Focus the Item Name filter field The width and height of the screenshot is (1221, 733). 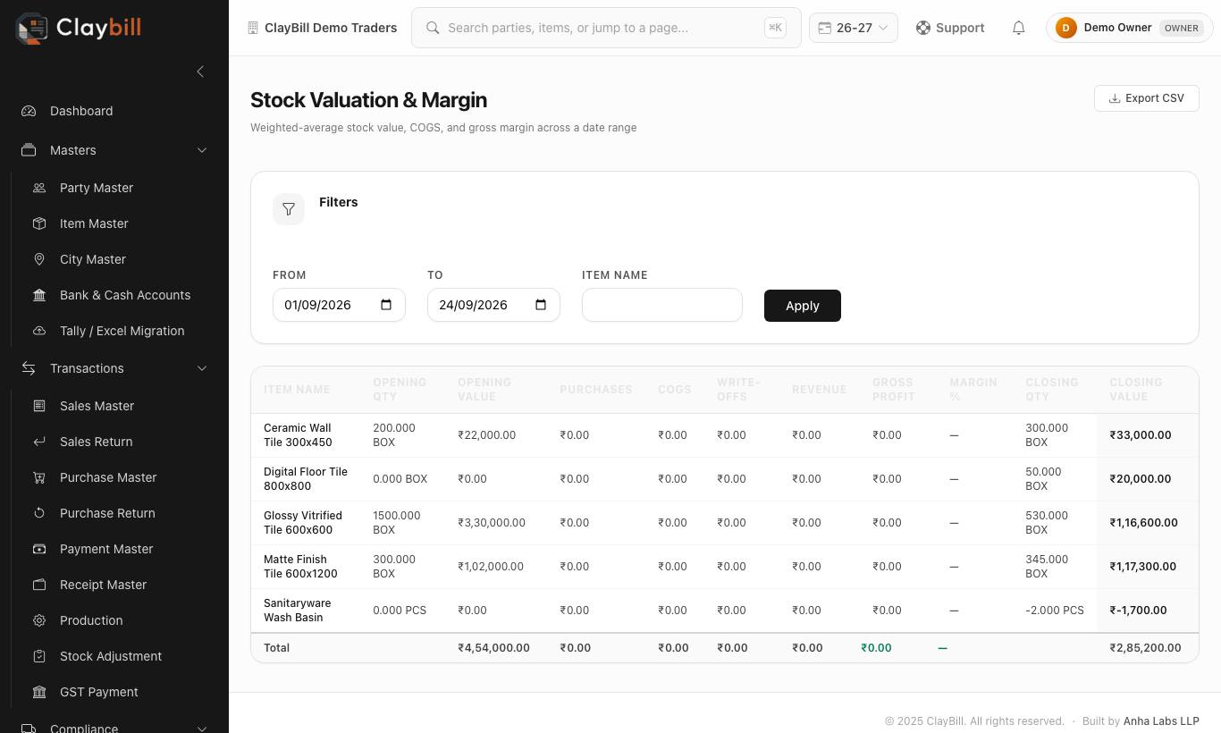[x=662, y=305]
